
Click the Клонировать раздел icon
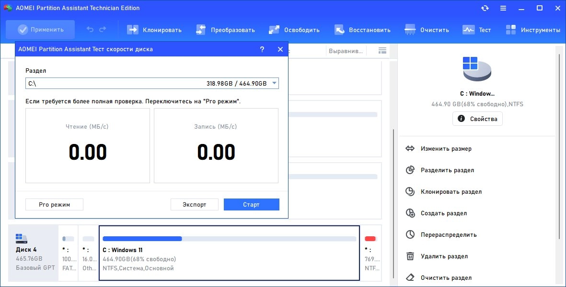click(410, 192)
